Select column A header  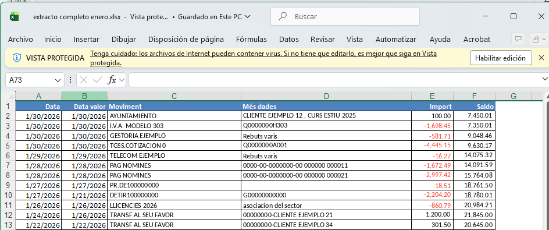(x=38, y=96)
